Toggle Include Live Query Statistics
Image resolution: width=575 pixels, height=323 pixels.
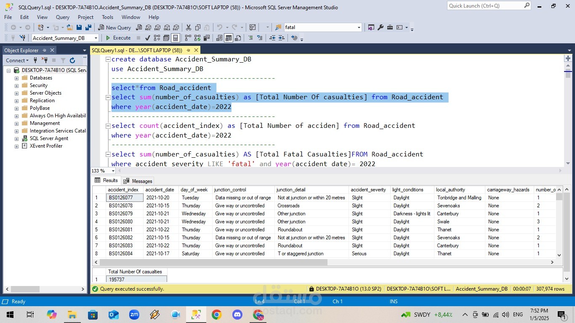coord(197,38)
